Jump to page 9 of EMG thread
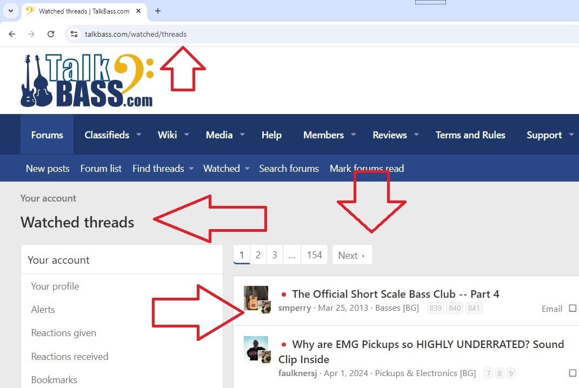The width and height of the screenshot is (579, 388). [511, 373]
